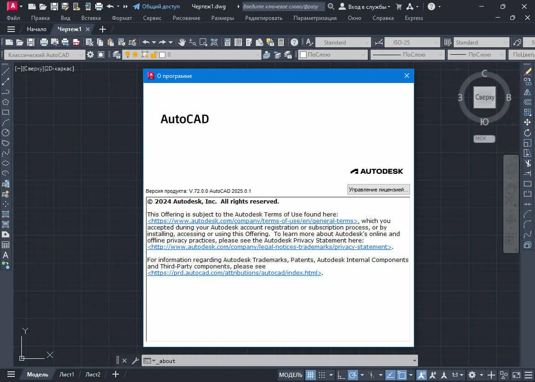This screenshot has width=535, height=382.
Task: Open the Layer Properties Manager icon
Action: click(x=117, y=54)
